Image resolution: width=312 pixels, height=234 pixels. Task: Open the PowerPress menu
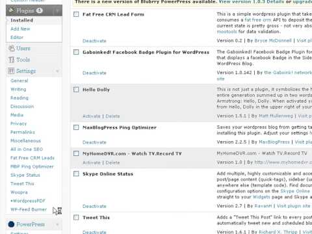point(31,224)
